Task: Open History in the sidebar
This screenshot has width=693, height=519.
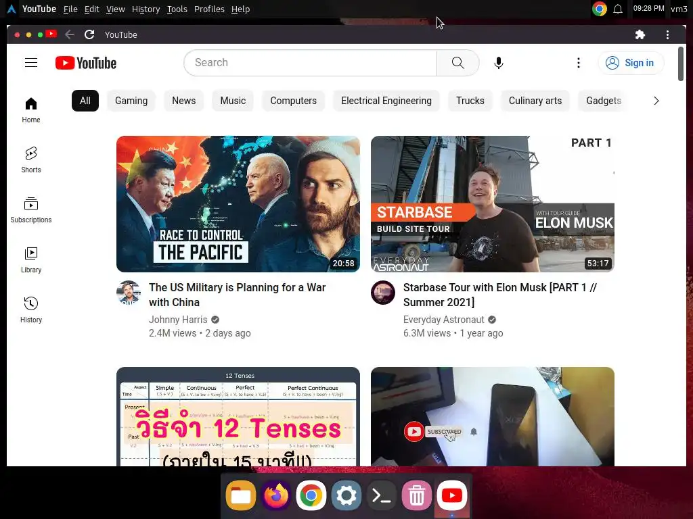Action: pyautogui.click(x=31, y=310)
